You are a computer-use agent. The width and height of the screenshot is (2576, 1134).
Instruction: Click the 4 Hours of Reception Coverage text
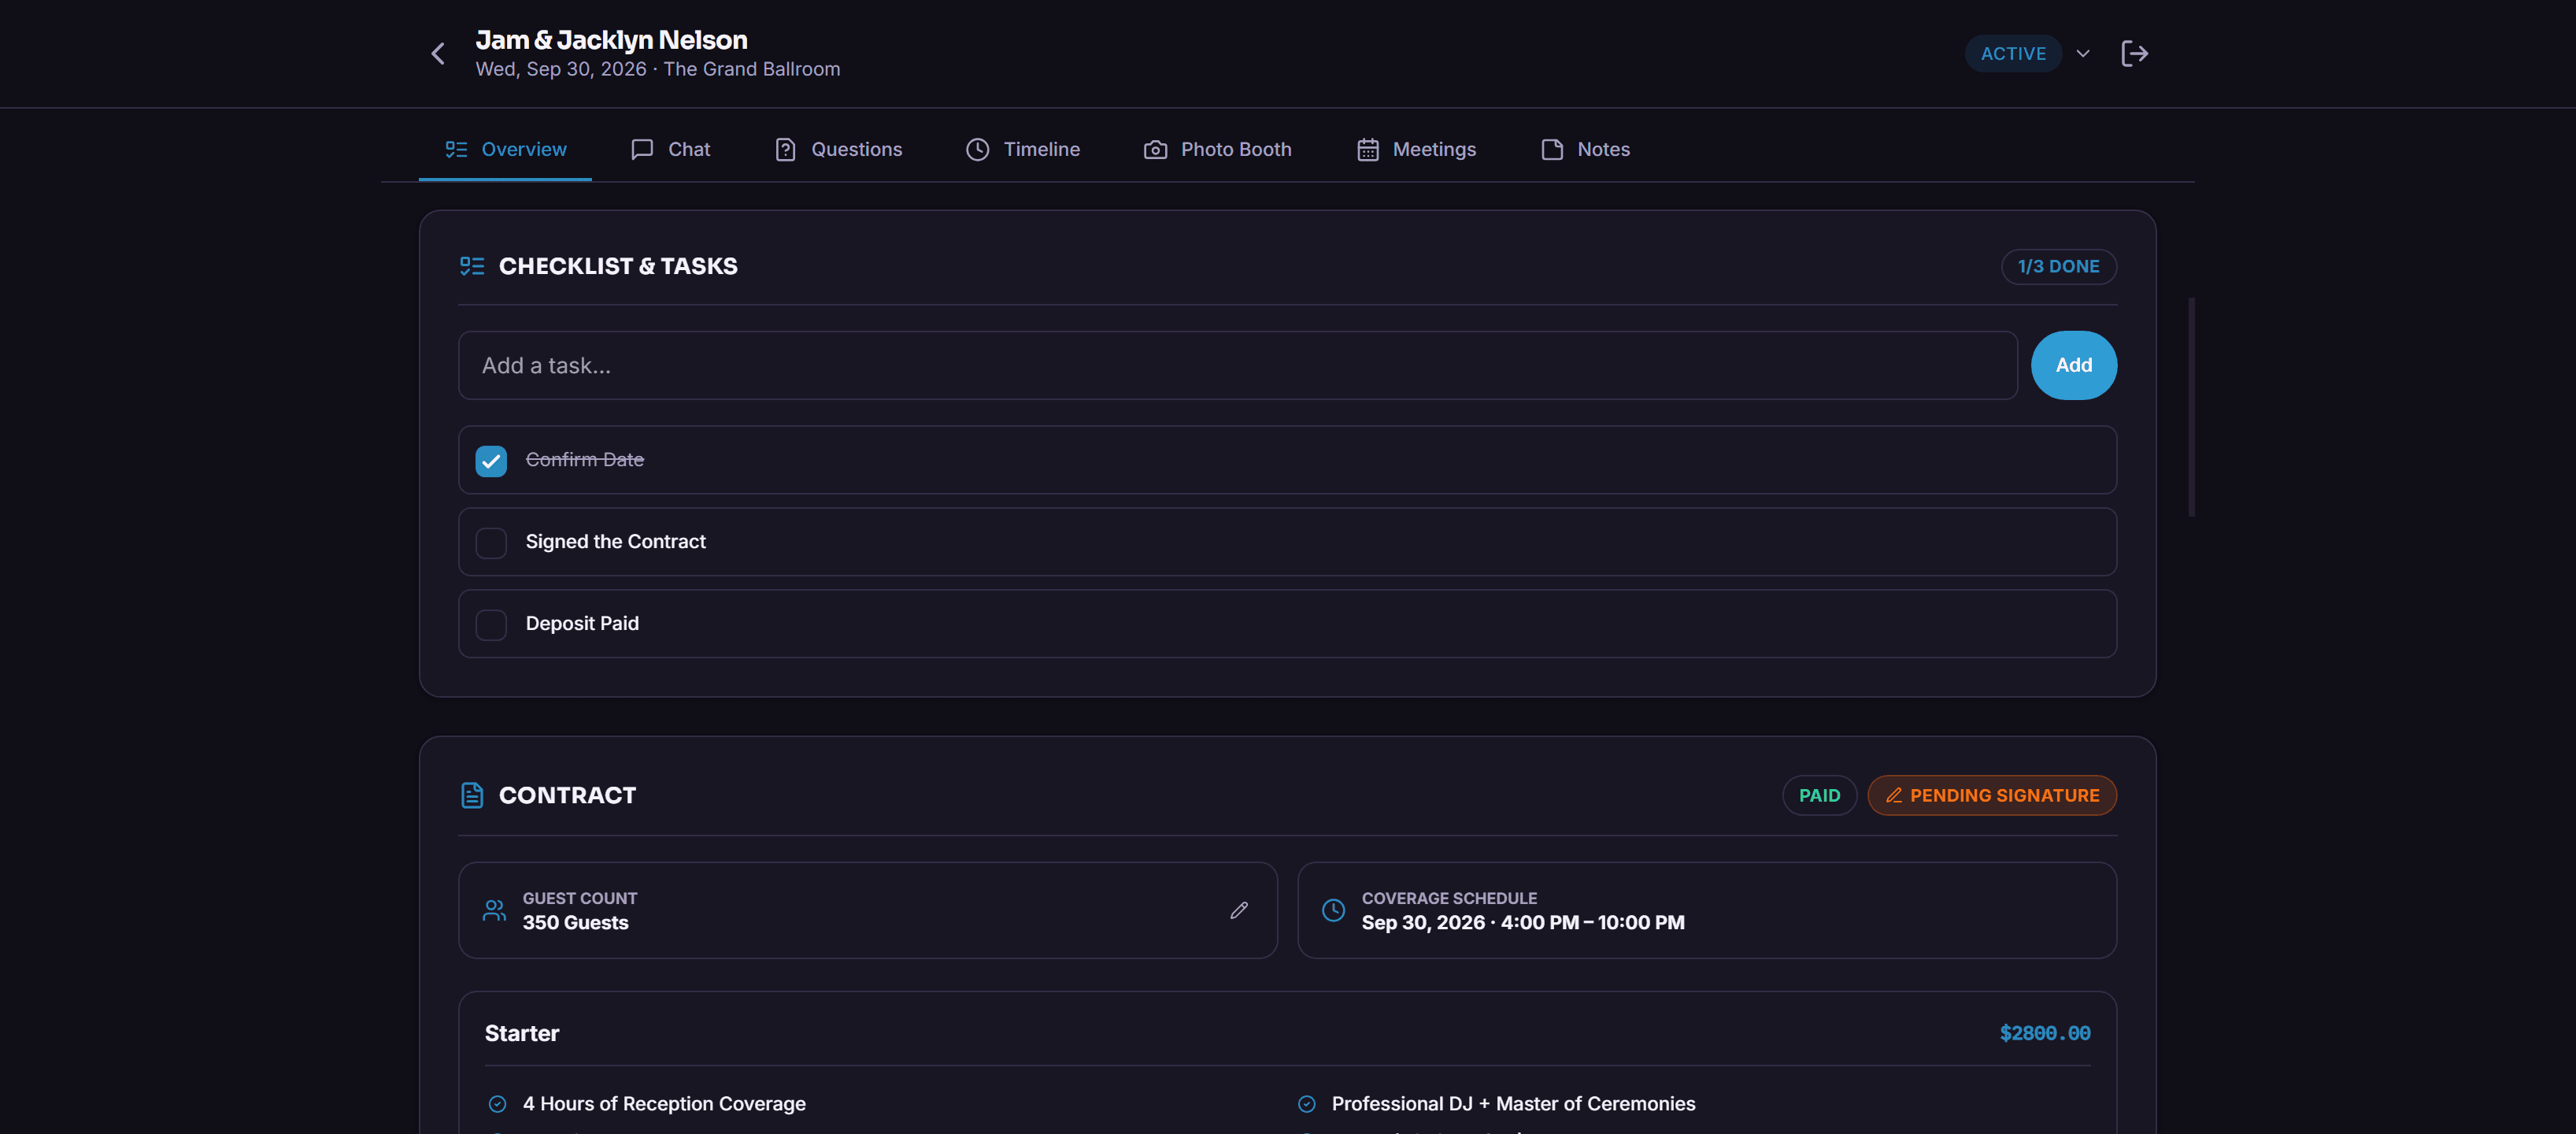click(x=664, y=1104)
